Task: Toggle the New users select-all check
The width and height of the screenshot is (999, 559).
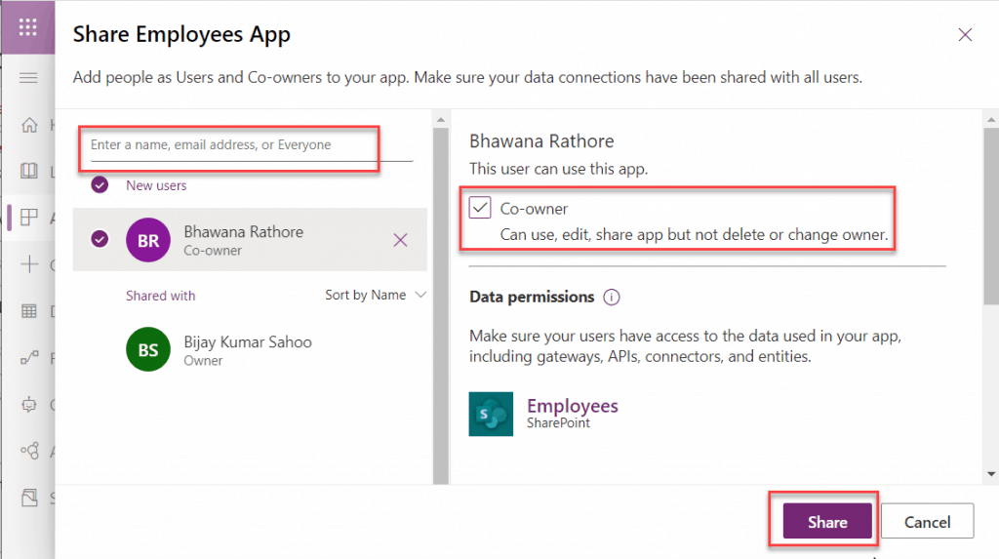Action: click(100, 184)
